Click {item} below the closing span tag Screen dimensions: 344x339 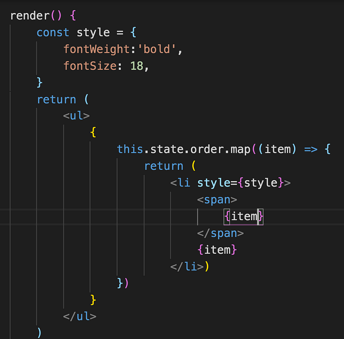[217, 250]
